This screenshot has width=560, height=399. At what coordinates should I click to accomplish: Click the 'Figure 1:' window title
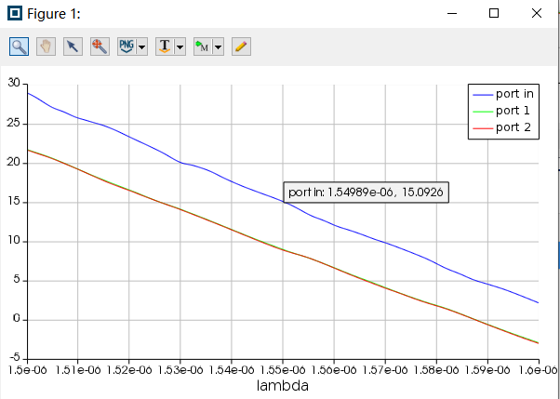(54, 14)
